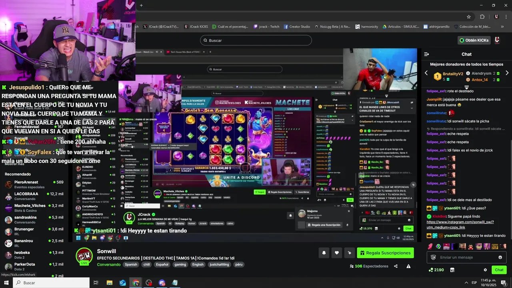Click the globe emote in the emote row
This screenshot has height=288, width=512.
(438, 246)
